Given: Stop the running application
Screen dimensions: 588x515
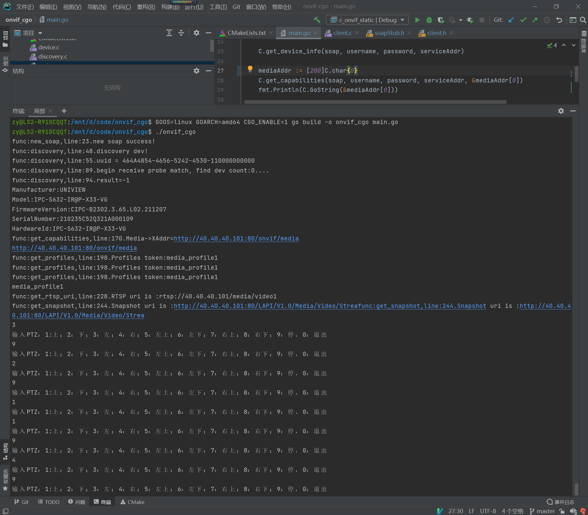Looking at the screenshot, I should click(482, 20).
